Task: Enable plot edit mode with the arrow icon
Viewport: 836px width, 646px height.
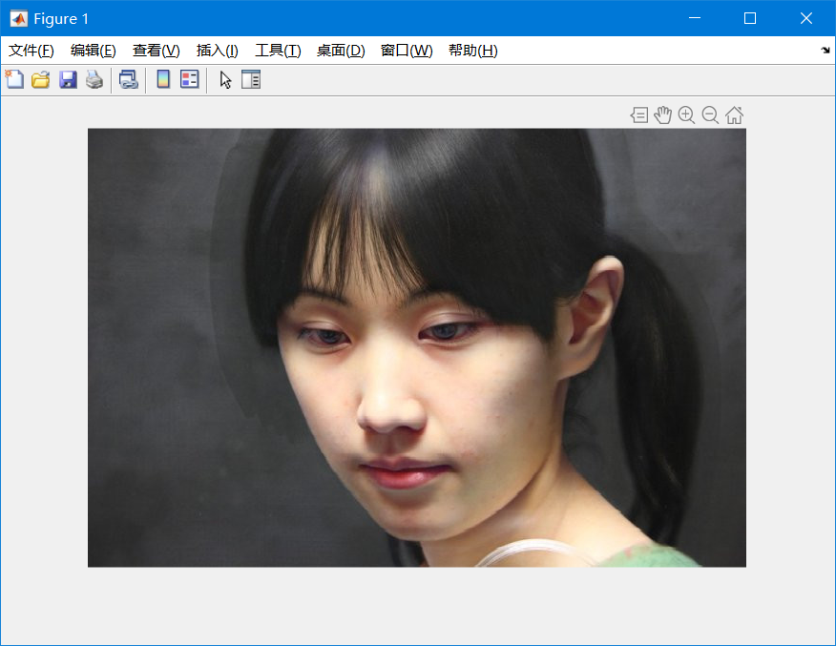Action: coord(222,79)
